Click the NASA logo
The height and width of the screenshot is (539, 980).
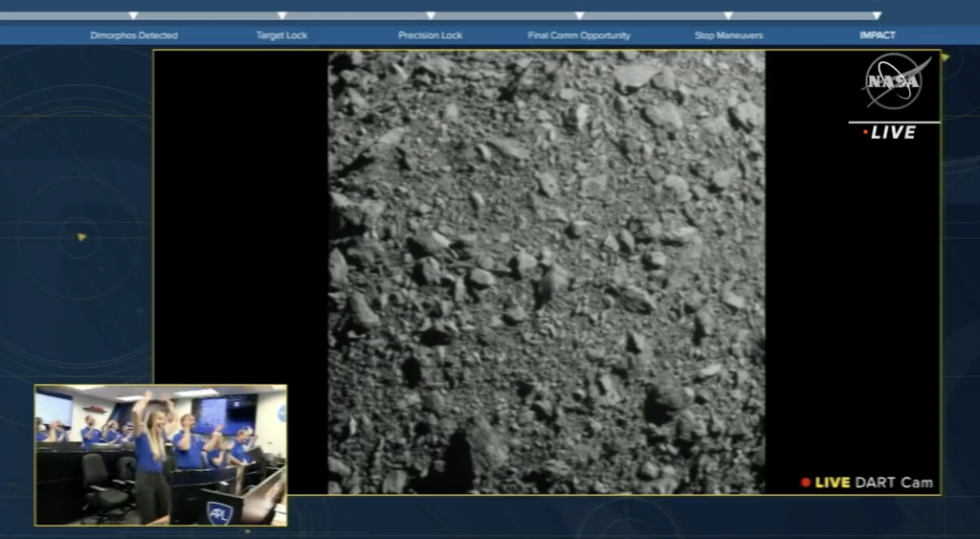click(x=895, y=80)
